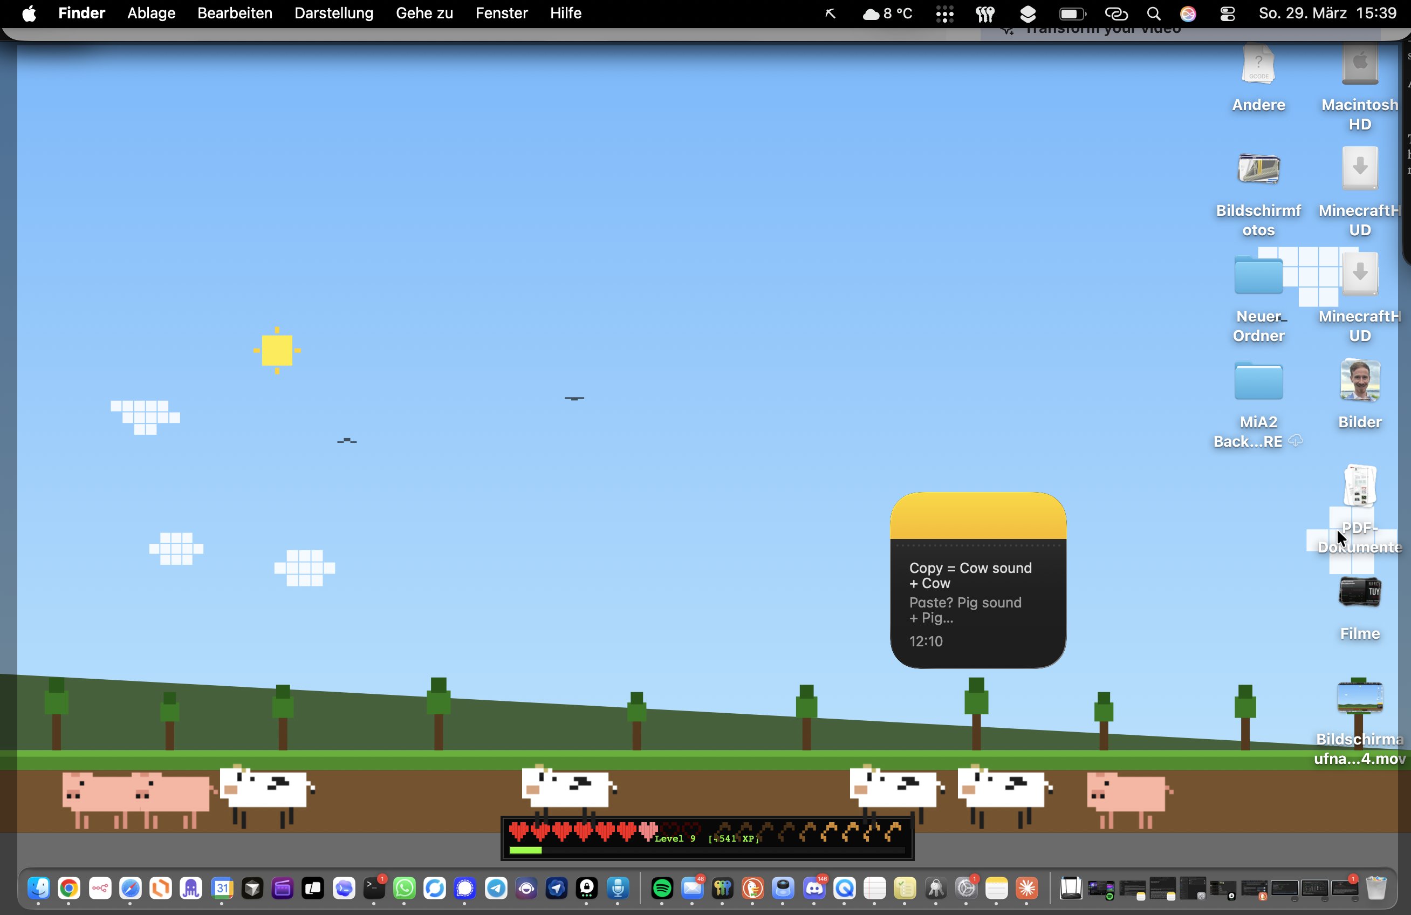The image size is (1411, 915).
Task: Open Discord with 146 badge
Action: (x=814, y=889)
